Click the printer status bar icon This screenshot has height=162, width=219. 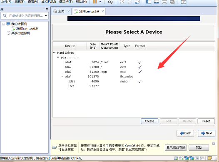coord(202,158)
